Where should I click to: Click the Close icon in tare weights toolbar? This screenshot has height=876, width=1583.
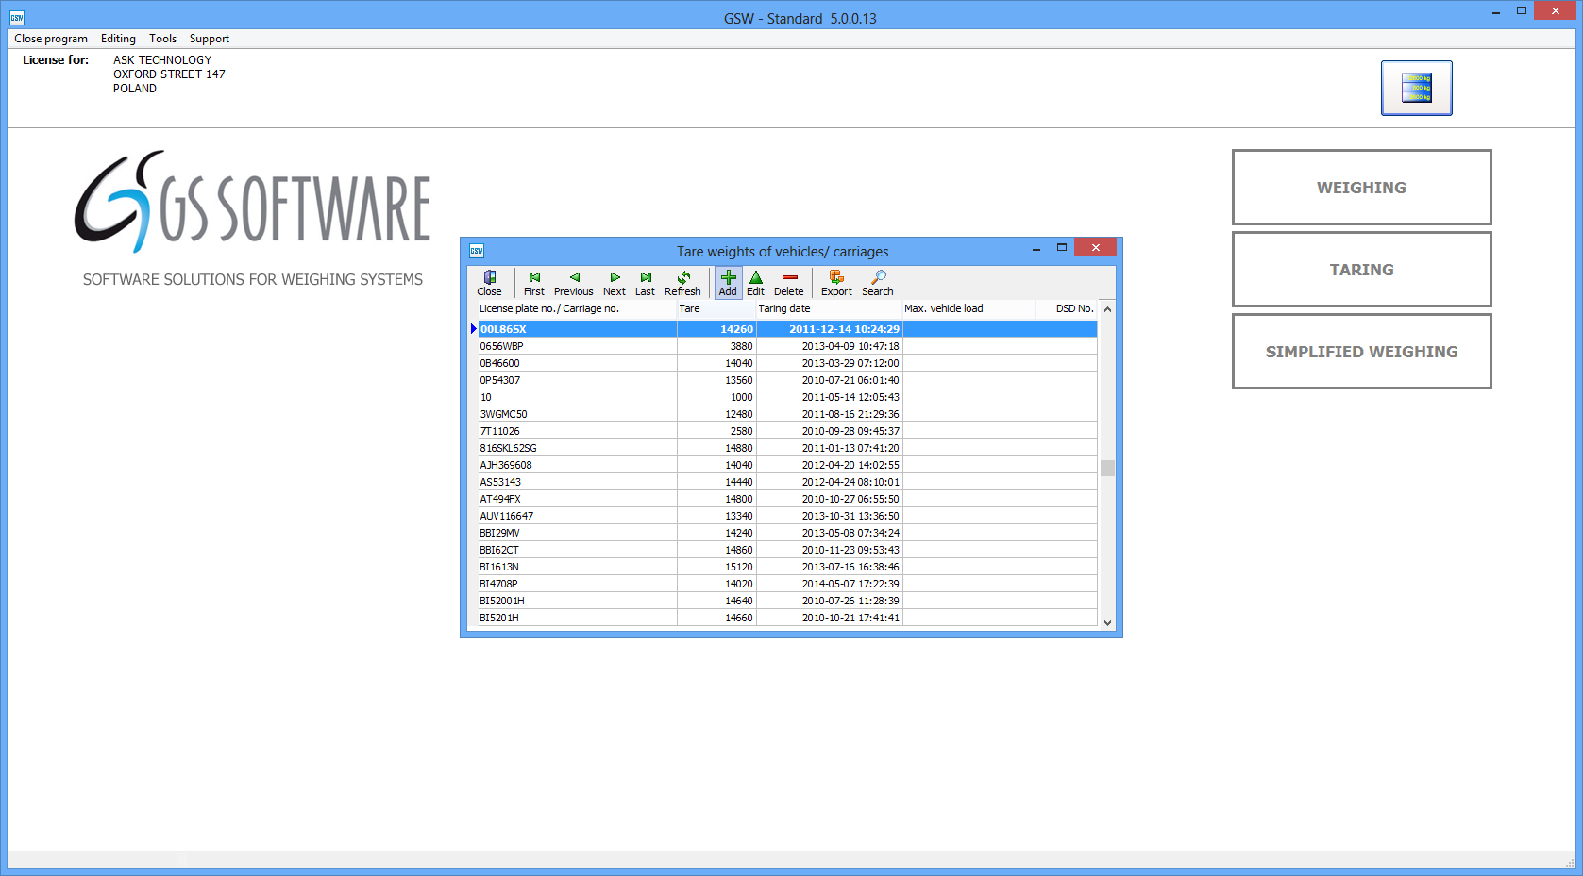pyautogui.click(x=489, y=283)
